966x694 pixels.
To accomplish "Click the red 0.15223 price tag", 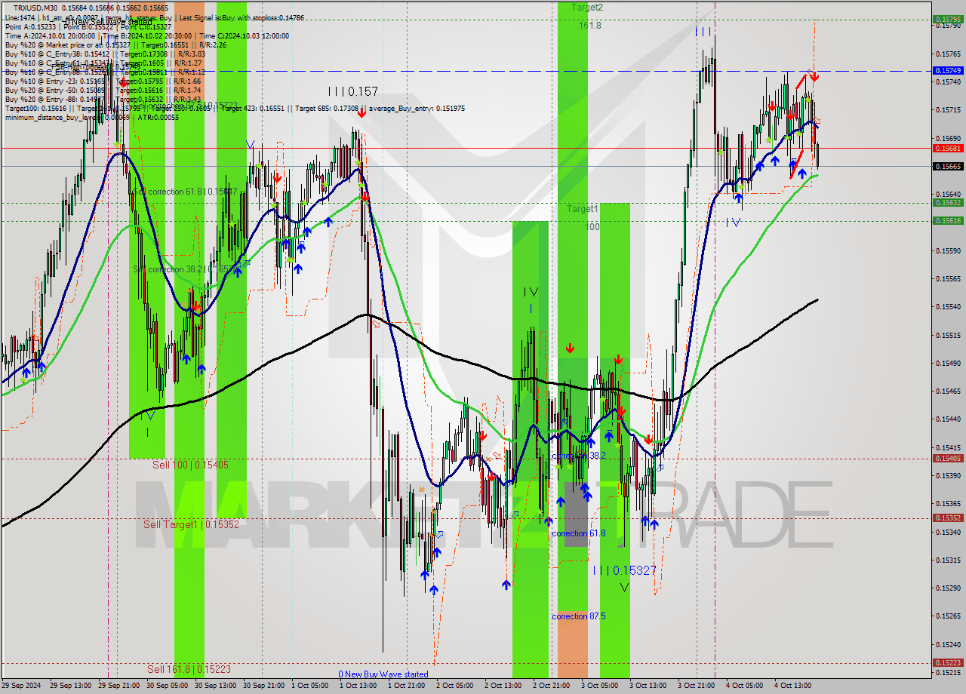I will [x=948, y=663].
